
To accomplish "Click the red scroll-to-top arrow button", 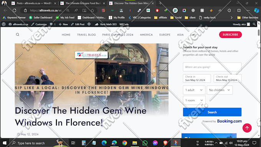I will (247, 128).
